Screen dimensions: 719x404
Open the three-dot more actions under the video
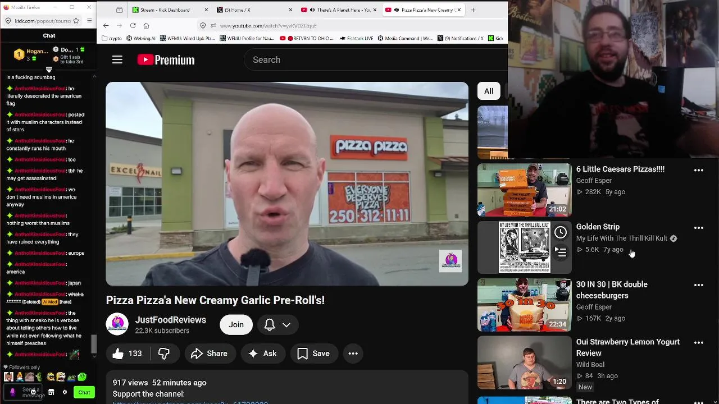tap(353, 353)
